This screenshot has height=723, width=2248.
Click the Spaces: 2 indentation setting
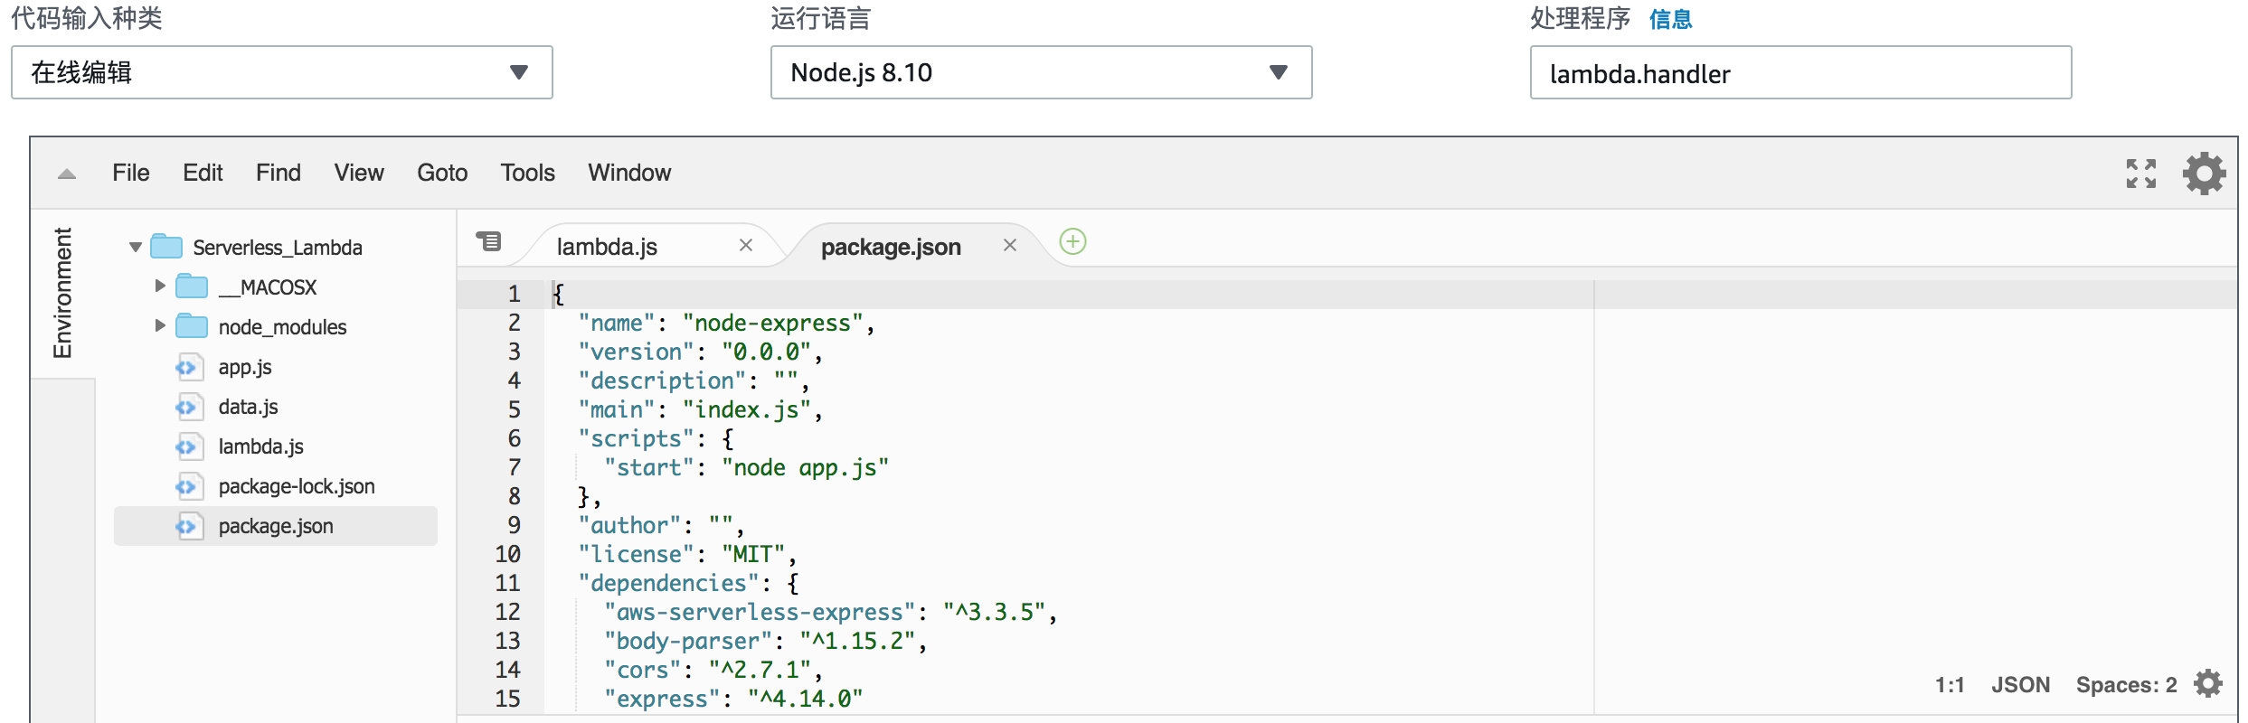click(x=2126, y=685)
